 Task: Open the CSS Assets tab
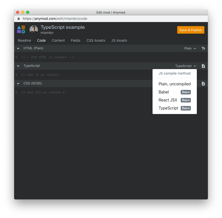[96, 40]
